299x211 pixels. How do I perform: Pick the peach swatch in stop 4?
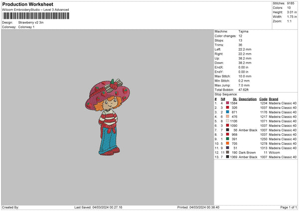pos(227,116)
